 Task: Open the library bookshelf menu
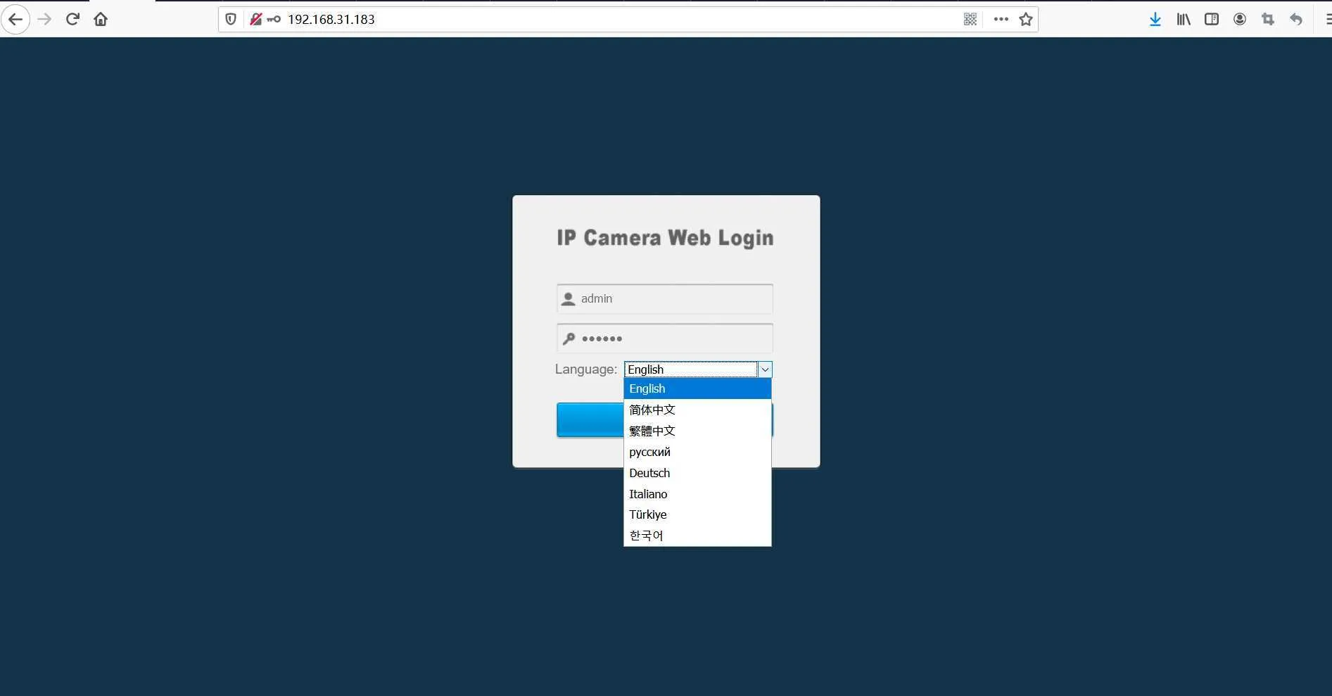(x=1184, y=19)
